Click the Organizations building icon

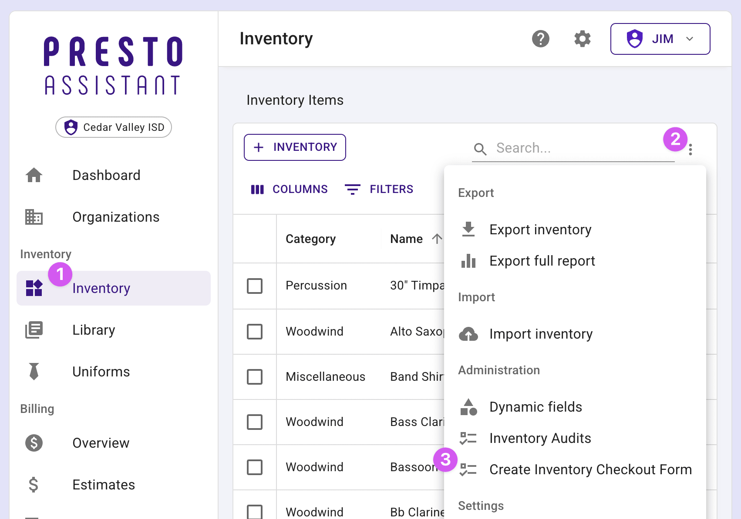tap(34, 217)
